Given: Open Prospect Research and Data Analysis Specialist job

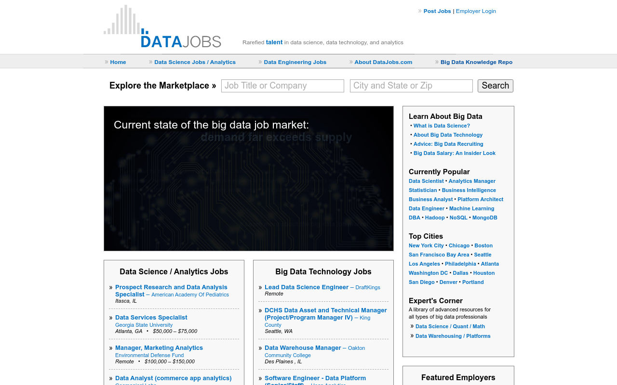Looking at the screenshot, I should [171, 291].
